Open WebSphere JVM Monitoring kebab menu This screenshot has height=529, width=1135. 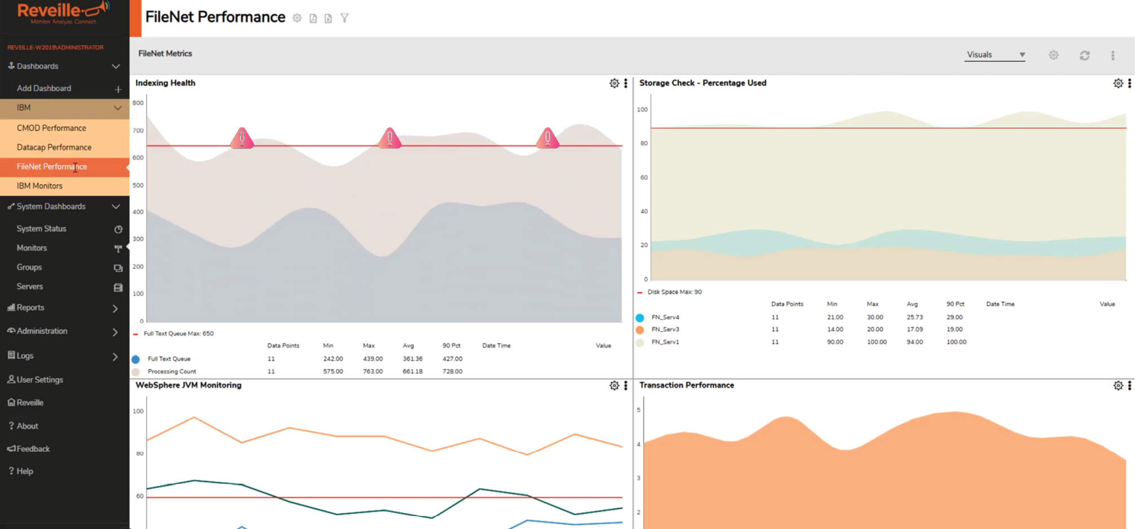626,386
